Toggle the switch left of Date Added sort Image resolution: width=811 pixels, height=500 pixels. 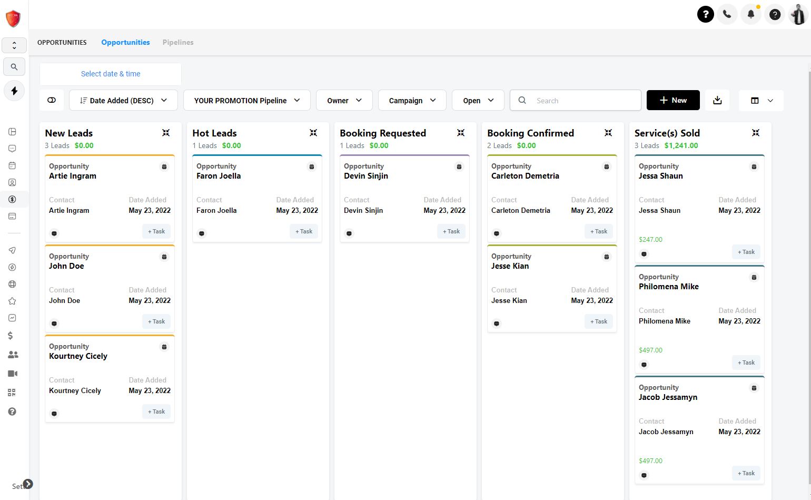[x=52, y=100]
